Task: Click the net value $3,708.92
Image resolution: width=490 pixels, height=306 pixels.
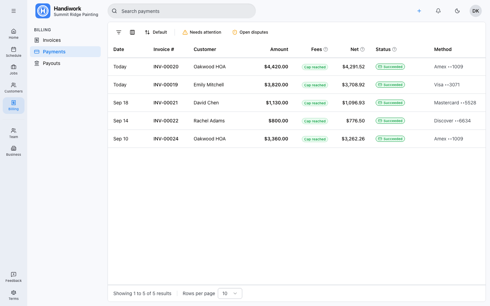Action: pyautogui.click(x=353, y=85)
